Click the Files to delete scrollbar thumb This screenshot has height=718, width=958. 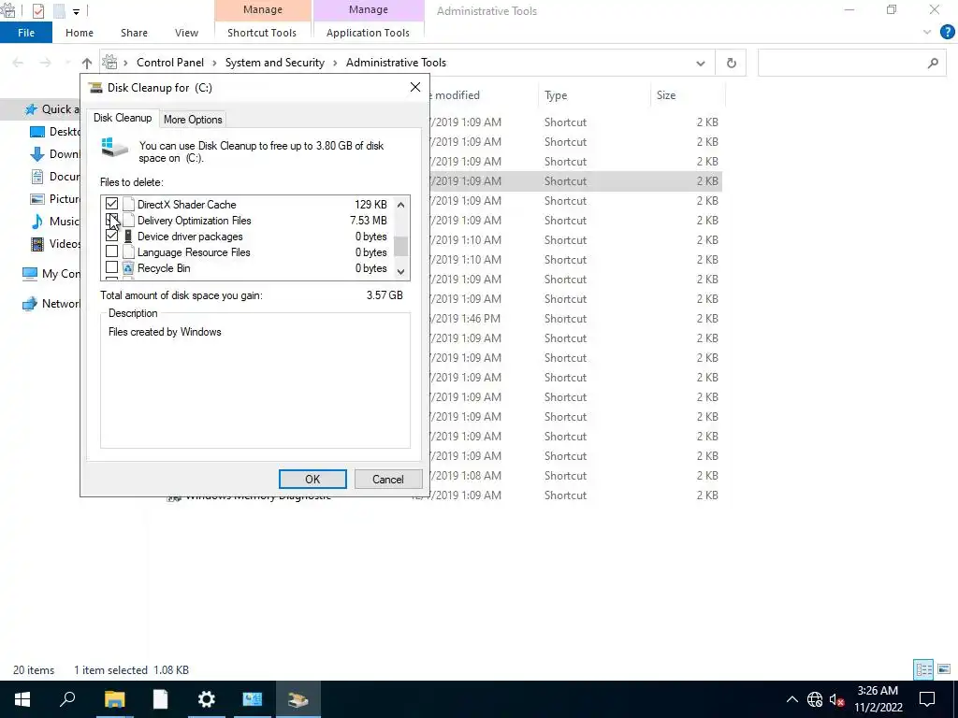coord(400,246)
